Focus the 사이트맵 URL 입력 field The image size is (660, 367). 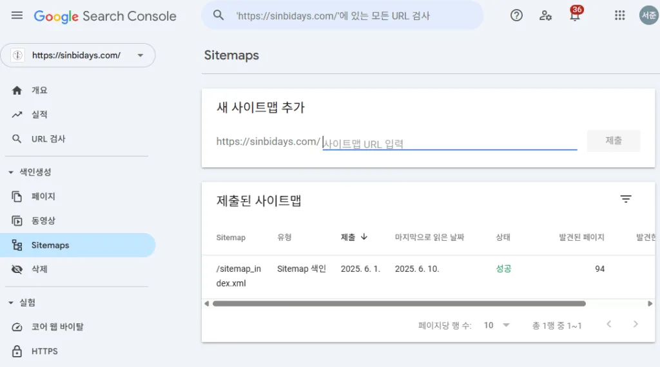pyautogui.click(x=449, y=144)
